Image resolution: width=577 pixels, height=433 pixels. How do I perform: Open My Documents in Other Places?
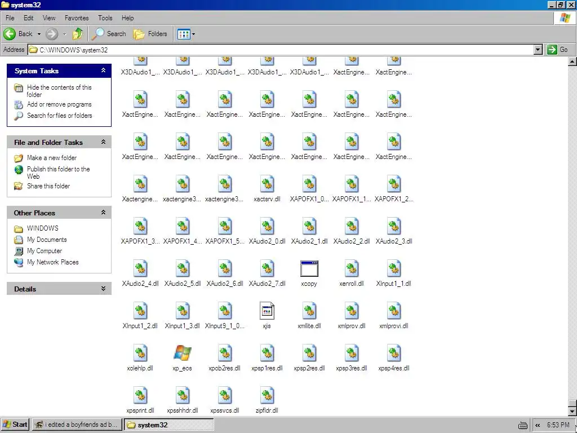point(47,240)
